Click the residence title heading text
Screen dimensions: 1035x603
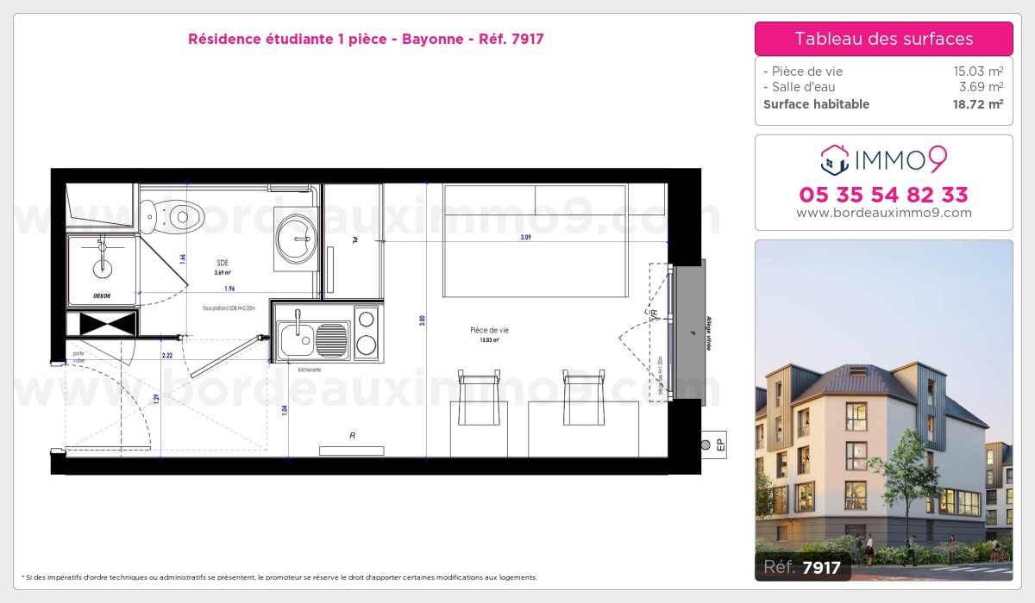pyautogui.click(x=366, y=39)
